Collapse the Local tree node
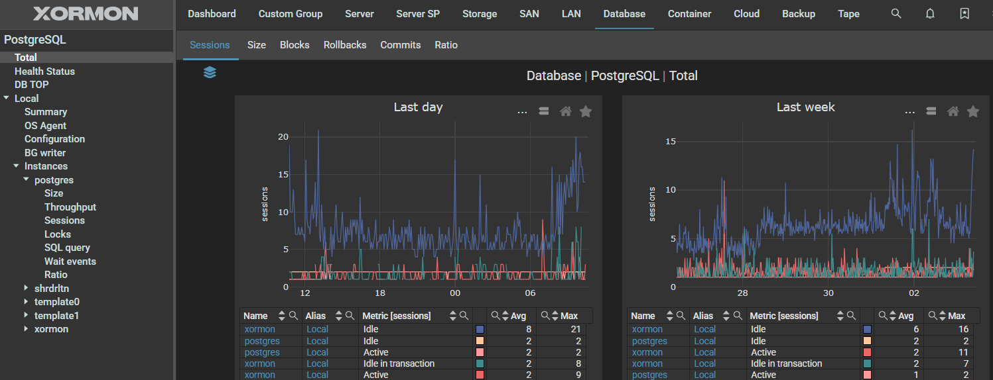This screenshot has height=380, width=993. (x=7, y=98)
